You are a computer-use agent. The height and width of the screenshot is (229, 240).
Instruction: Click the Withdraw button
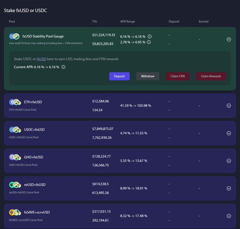tap(148, 76)
